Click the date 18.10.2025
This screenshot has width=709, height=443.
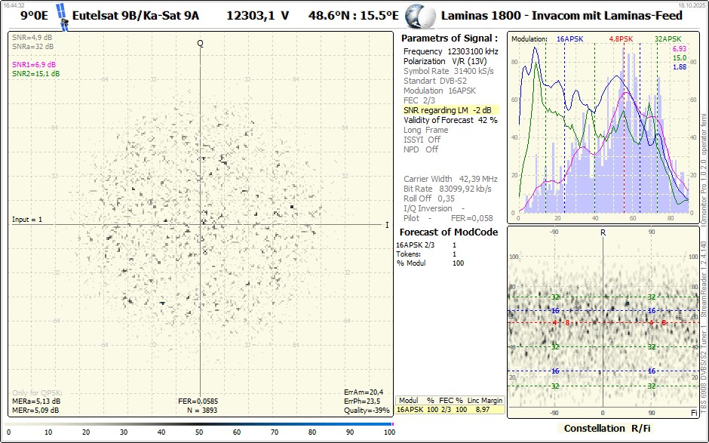coord(692,5)
